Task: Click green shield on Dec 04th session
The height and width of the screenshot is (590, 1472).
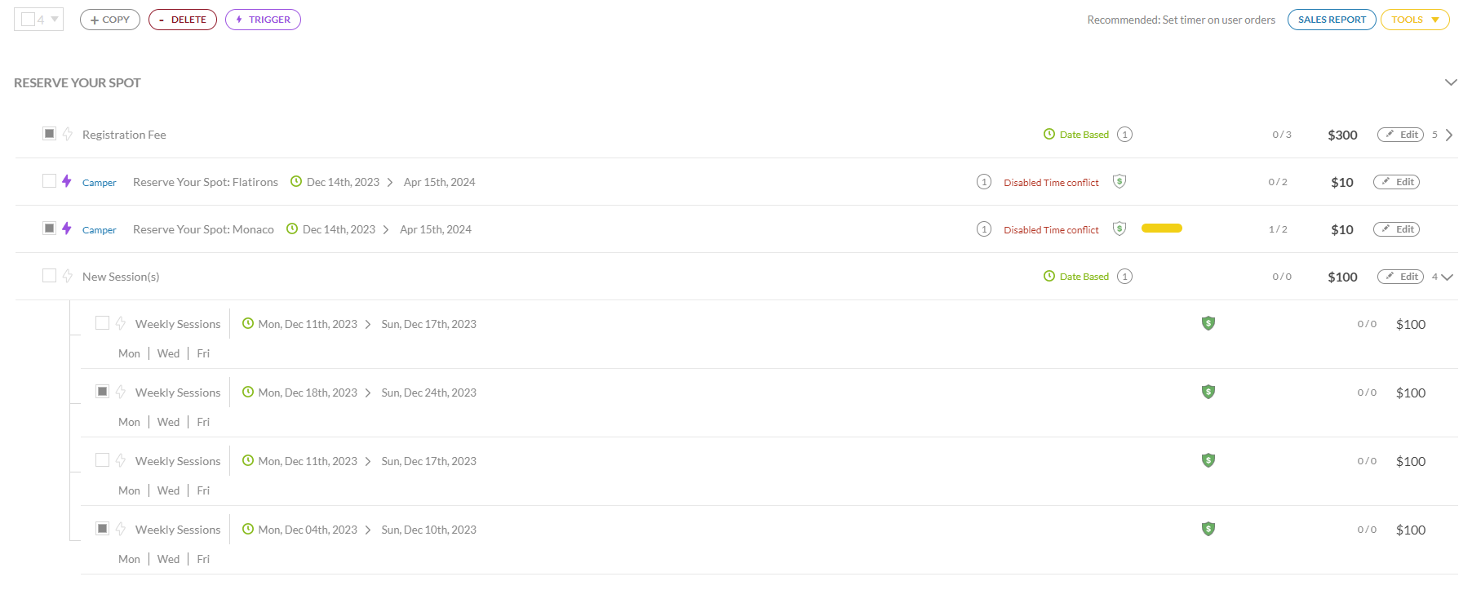Action: (1208, 529)
